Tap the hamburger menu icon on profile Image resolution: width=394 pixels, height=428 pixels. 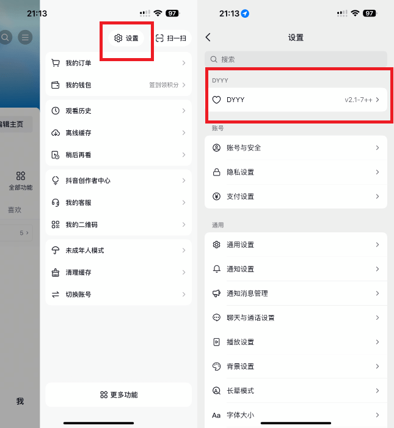click(x=25, y=37)
